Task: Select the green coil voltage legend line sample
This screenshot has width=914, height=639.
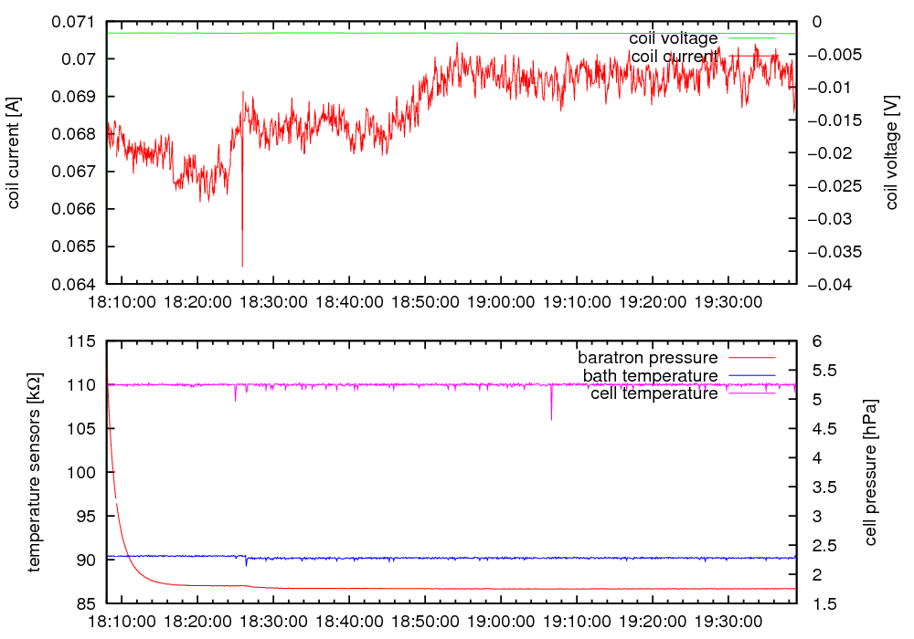Action: [x=750, y=38]
